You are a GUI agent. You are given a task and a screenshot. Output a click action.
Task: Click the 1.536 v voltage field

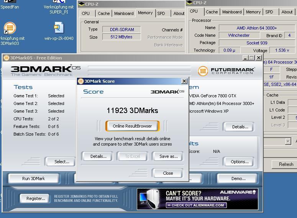coord(282,50)
